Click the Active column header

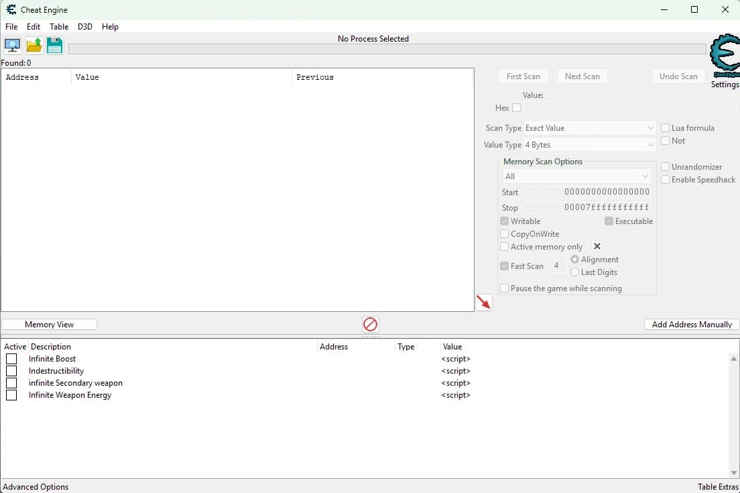(15, 347)
